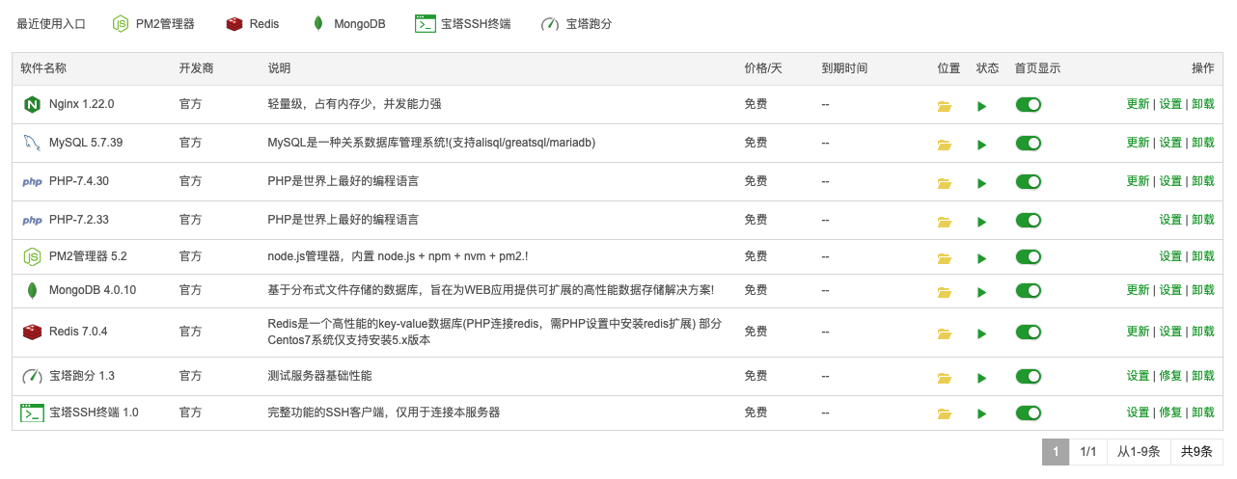The image size is (1237, 479).
Task: Click the 价格/天 column header
Action: point(763,68)
